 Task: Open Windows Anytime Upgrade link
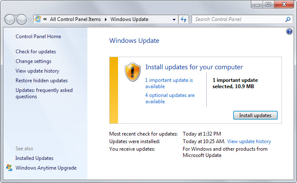tap(46, 168)
